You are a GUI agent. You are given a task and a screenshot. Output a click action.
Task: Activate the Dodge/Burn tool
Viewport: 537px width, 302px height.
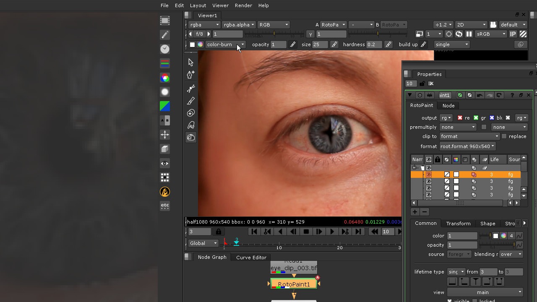click(x=191, y=137)
